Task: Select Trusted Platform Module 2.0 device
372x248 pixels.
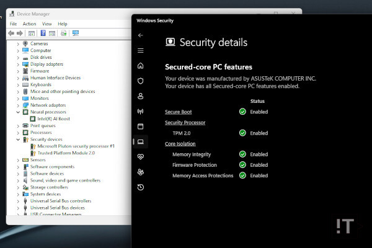Action: (x=66, y=153)
